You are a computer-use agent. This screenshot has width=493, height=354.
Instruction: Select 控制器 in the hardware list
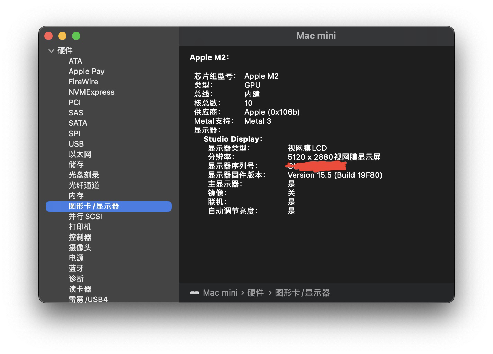pyautogui.click(x=80, y=237)
